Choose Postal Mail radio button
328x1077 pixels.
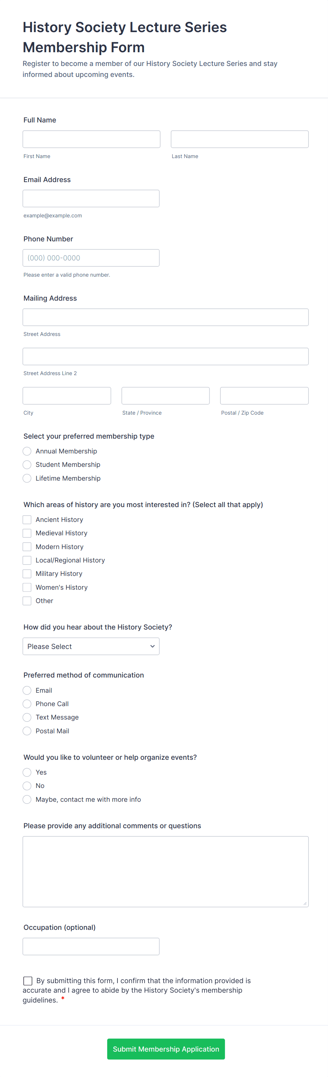click(27, 731)
